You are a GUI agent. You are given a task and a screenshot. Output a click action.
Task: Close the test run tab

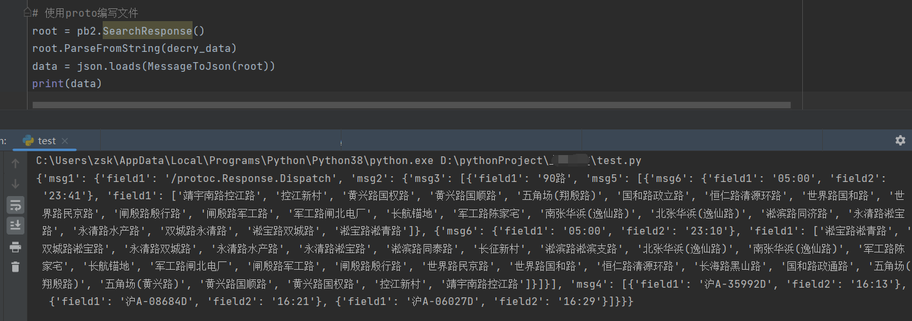pyautogui.click(x=65, y=141)
